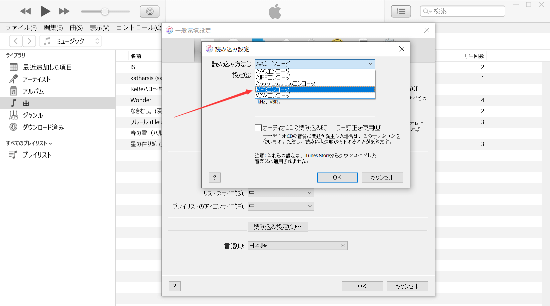Viewport: 550px width, 306px height.
Task: Open the AirPlay output icon
Action: [150, 12]
